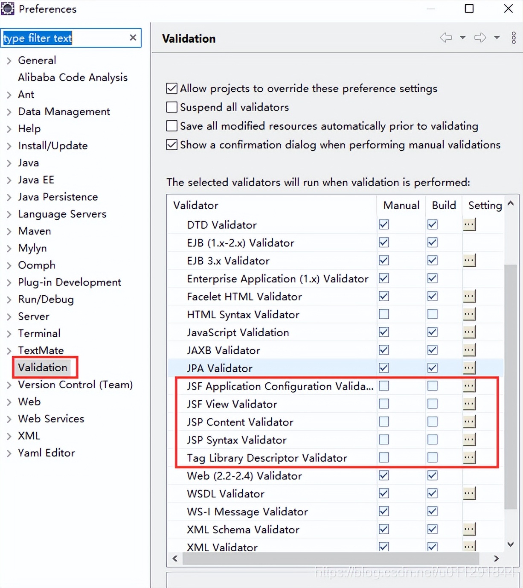Viewport: 523px width, 588px height.
Task: Open JPA Validator settings icon
Action: 469,367
